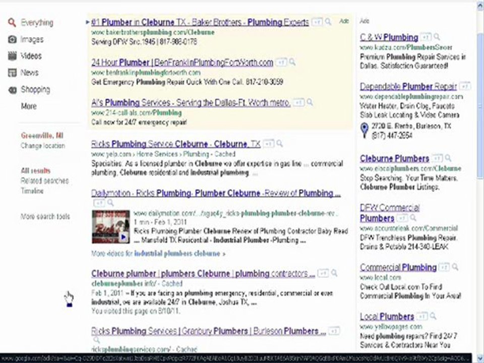This screenshot has width=484, height=363.
Task: Click the red magnifier Everything icon
Action: (x=12, y=22)
